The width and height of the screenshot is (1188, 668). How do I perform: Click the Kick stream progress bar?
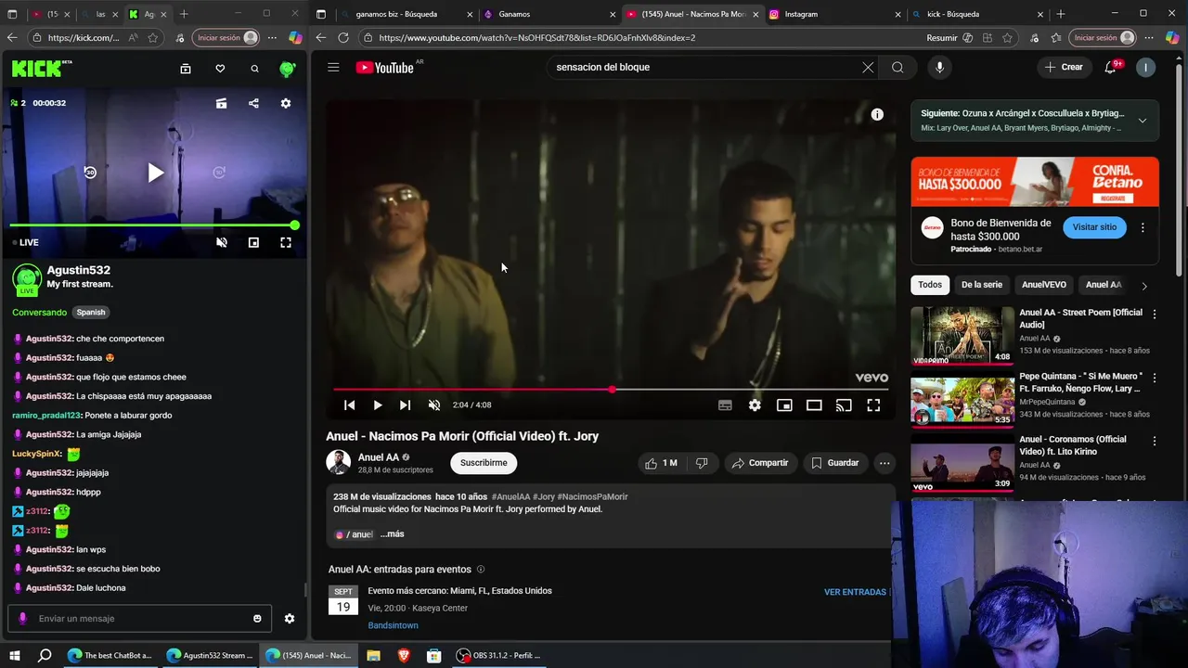tap(153, 225)
